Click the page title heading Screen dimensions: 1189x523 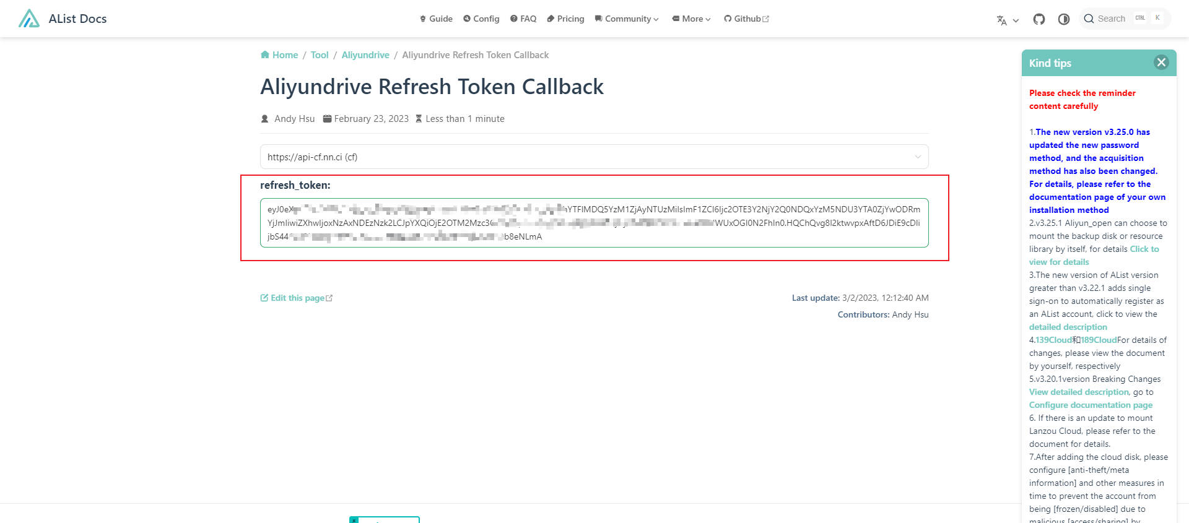[432, 87]
